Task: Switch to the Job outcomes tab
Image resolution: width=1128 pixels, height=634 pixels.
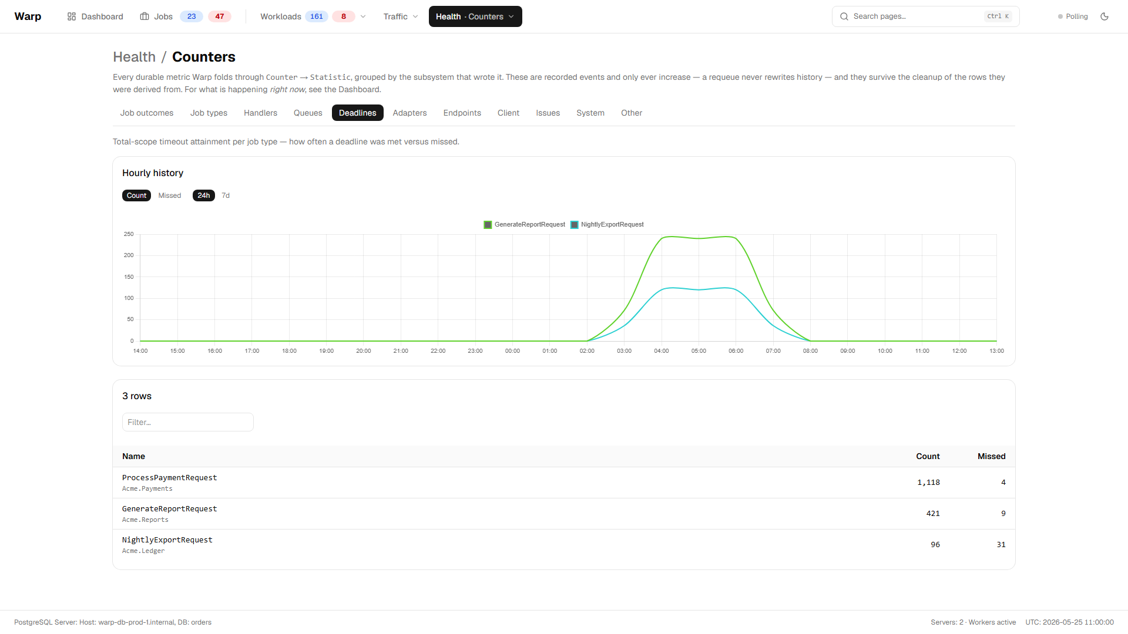Action: tap(147, 113)
